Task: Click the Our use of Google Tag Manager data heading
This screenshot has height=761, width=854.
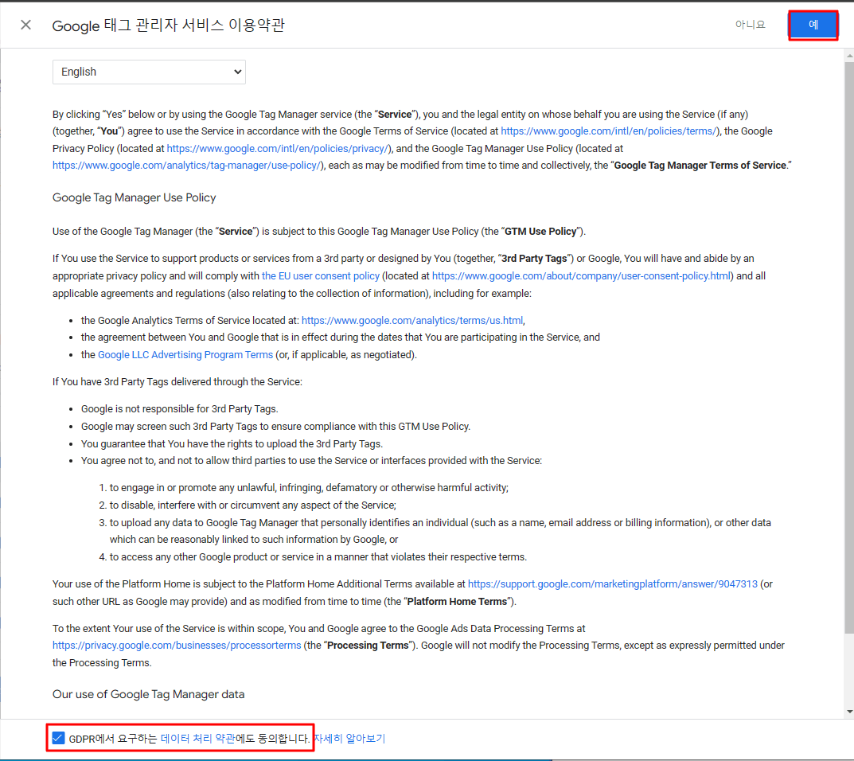Action: (x=148, y=695)
